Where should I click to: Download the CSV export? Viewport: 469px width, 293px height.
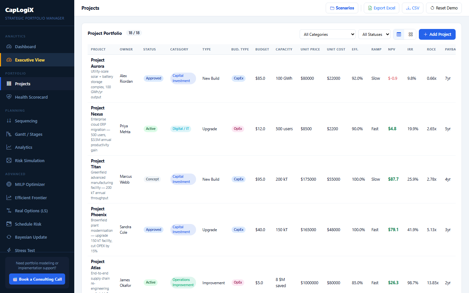tap(412, 8)
